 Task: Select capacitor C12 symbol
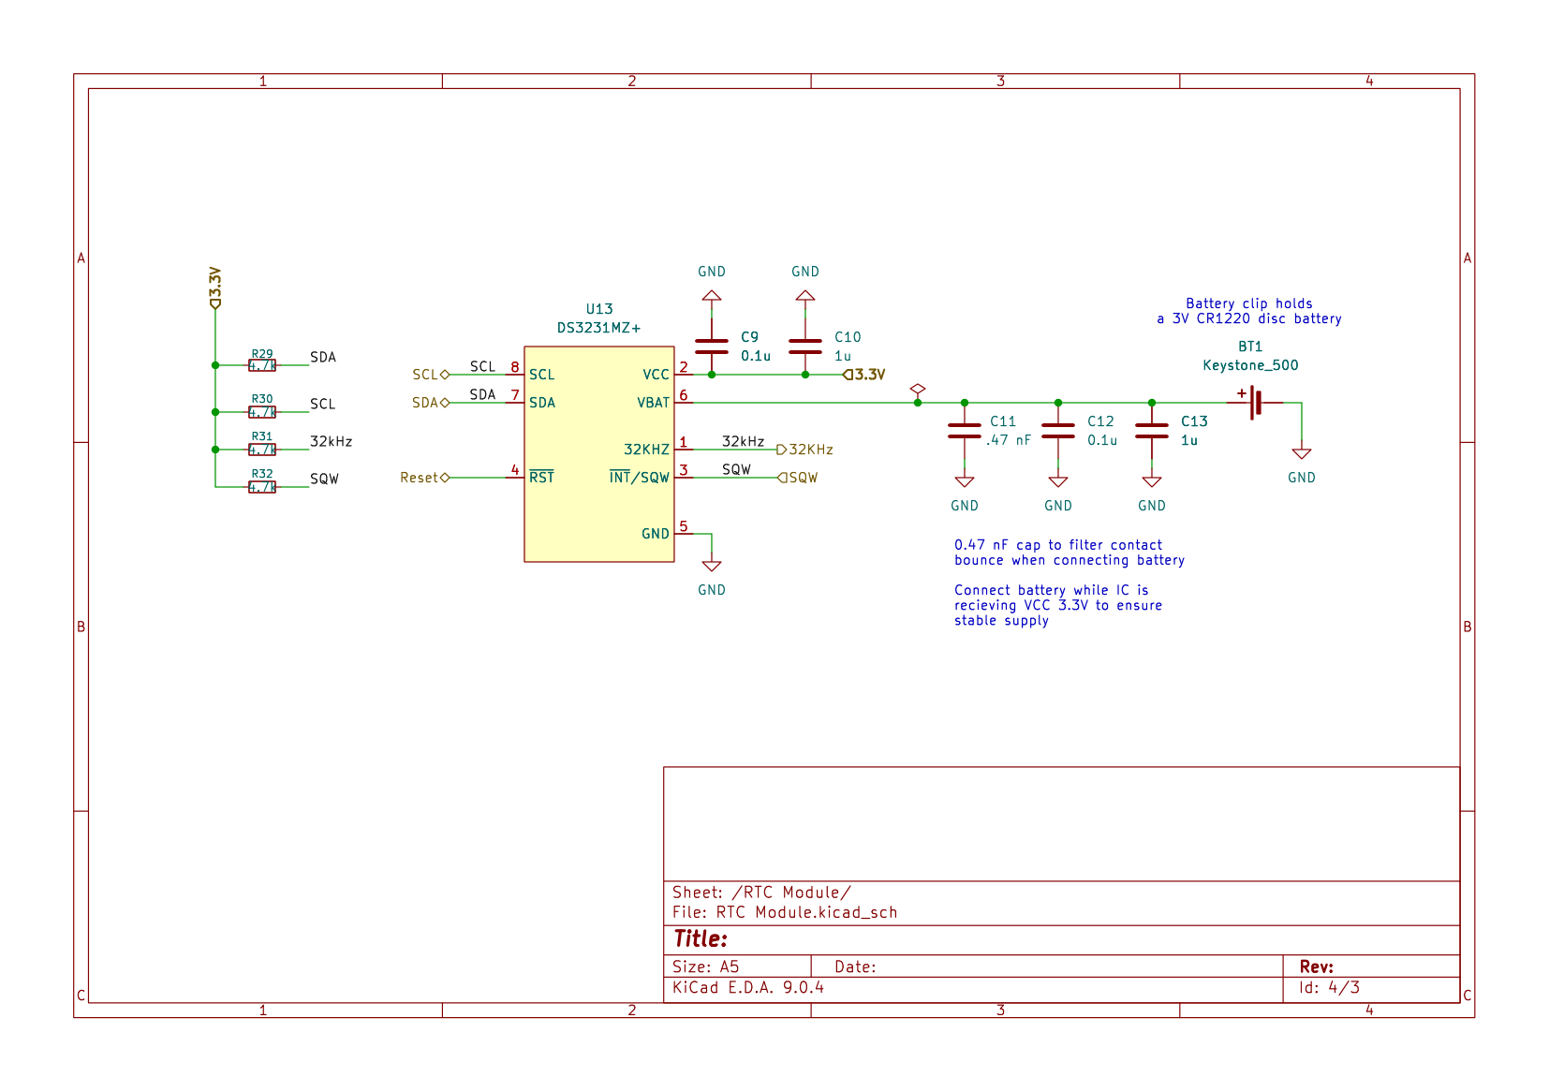1058,431
